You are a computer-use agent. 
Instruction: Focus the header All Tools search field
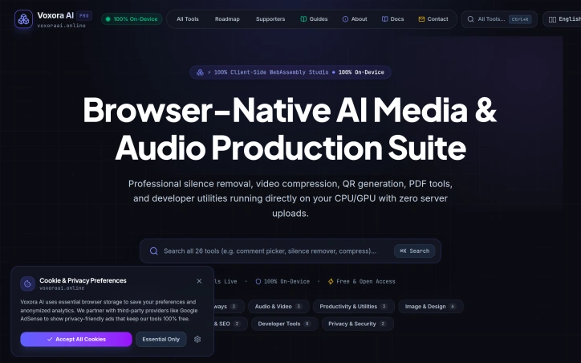(x=498, y=19)
